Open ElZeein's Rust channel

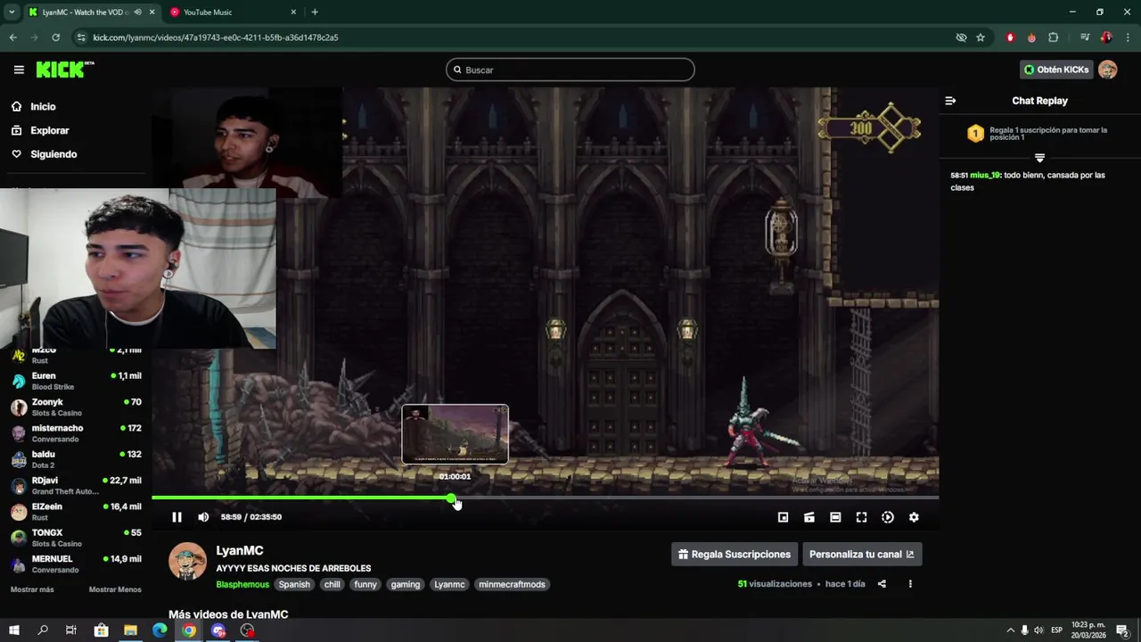76,512
